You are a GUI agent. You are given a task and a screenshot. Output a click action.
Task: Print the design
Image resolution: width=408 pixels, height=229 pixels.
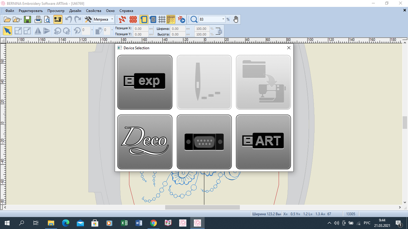38,19
